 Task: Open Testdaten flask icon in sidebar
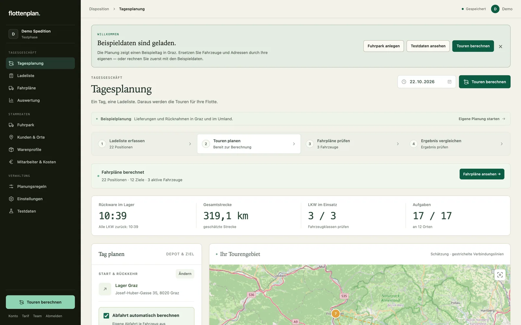pyautogui.click(x=11, y=211)
